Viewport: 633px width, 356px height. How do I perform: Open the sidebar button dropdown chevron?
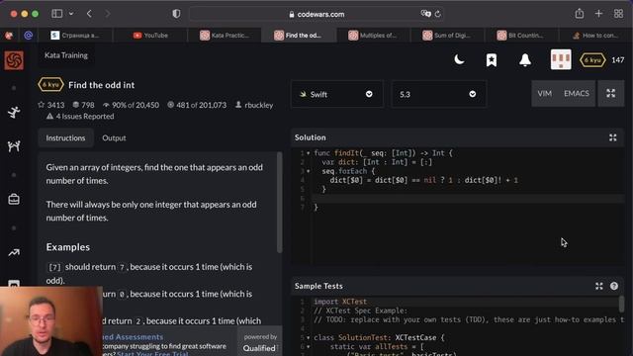coord(71,14)
